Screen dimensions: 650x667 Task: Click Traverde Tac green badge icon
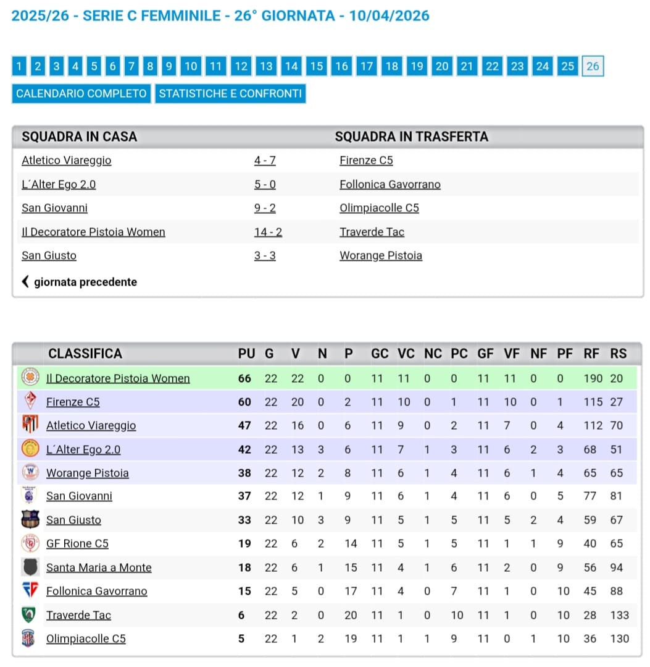29,614
